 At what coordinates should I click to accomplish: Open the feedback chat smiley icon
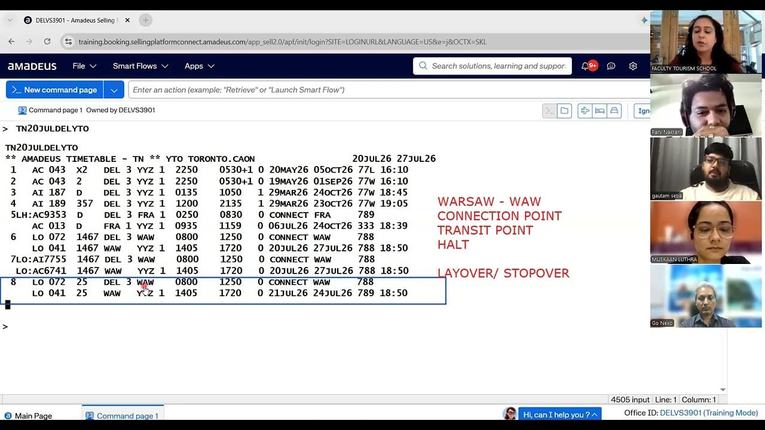pyautogui.click(x=611, y=66)
